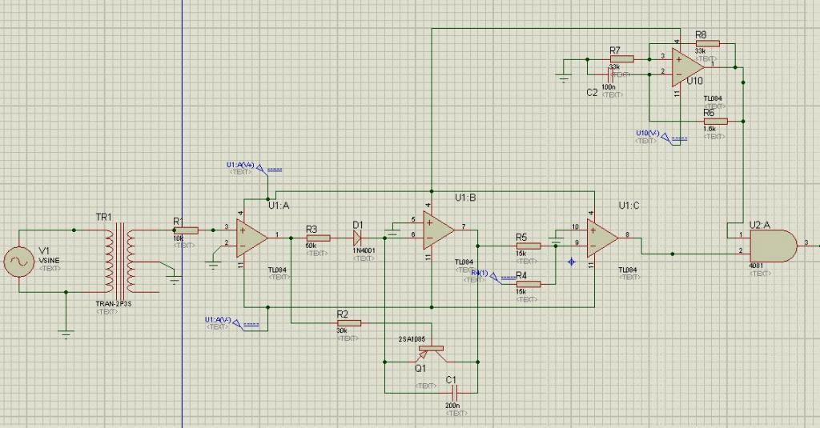Select the R4(1) probe marker

(488, 277)
